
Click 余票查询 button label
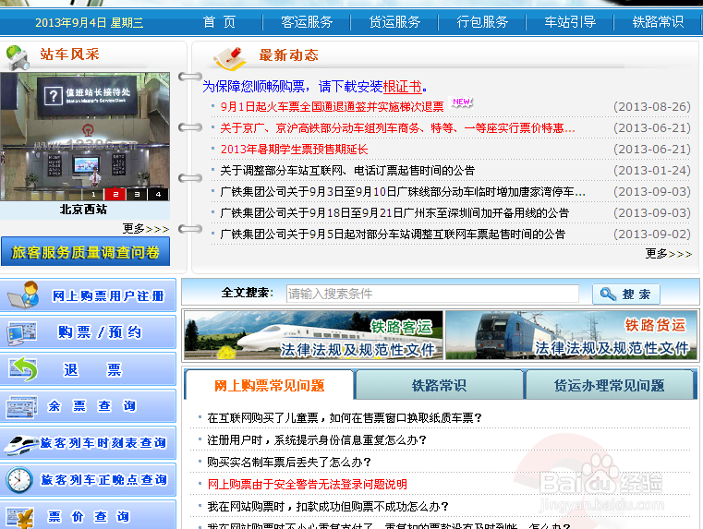click(91, 406)
